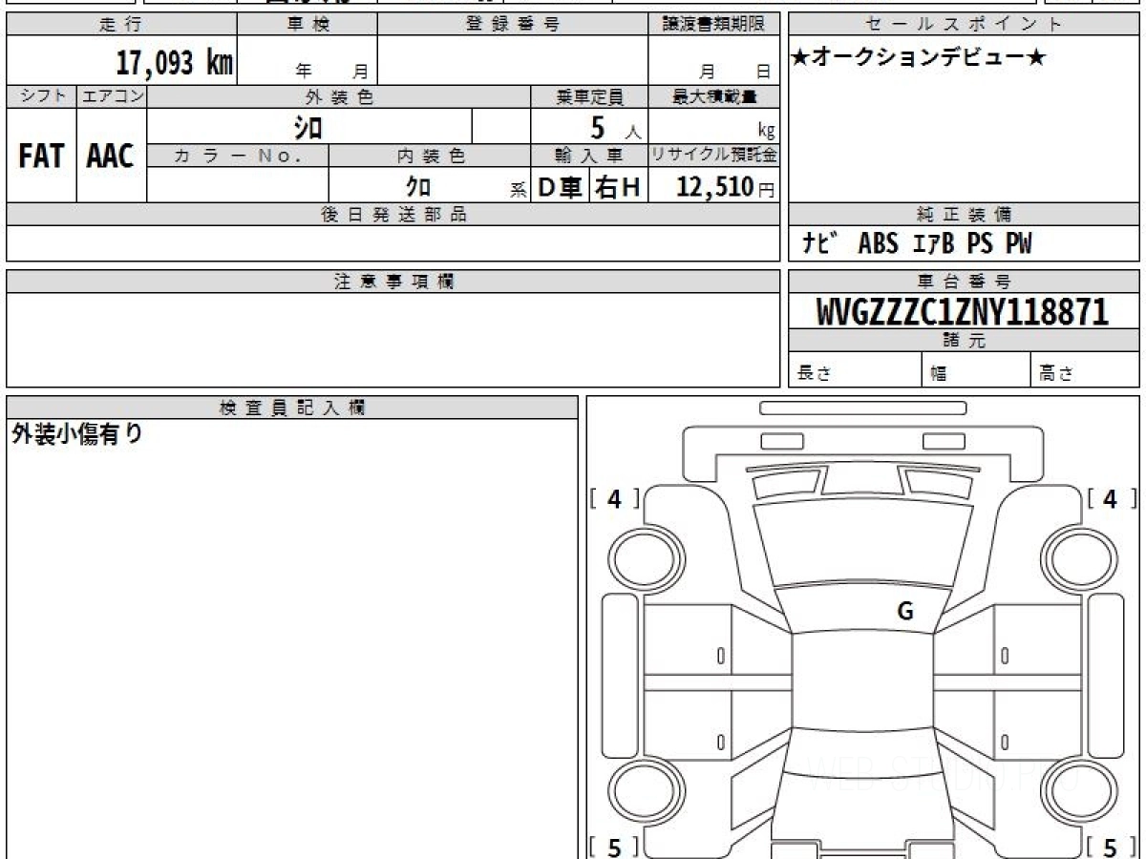
Task: Click the カラーNo. header cell
Action: click(x=239, y=156)
